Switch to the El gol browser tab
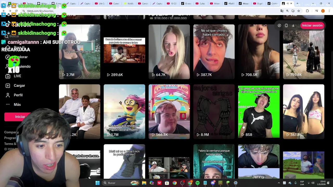The height and width of the screenshot is (187, 333). (258, 4)
